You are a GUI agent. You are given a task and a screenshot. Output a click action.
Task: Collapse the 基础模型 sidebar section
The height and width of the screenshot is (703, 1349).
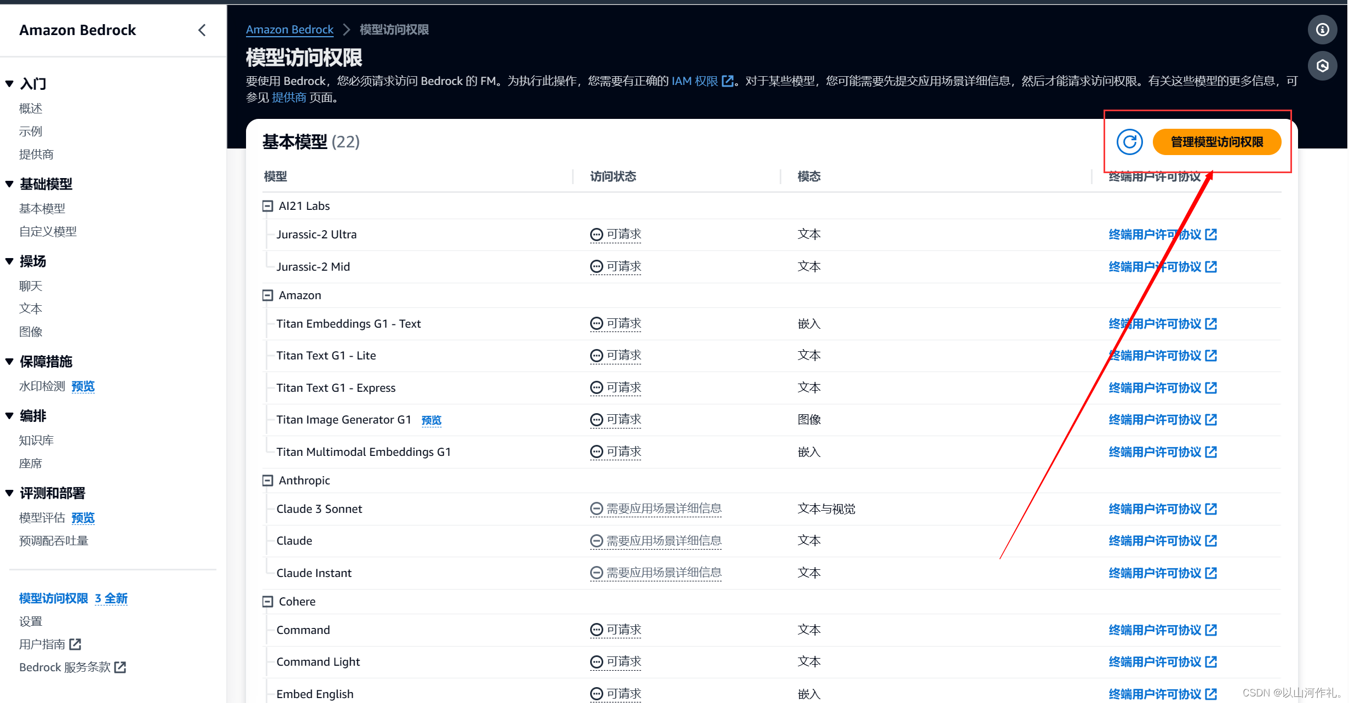pyautogui.click(x=9, y=184)
